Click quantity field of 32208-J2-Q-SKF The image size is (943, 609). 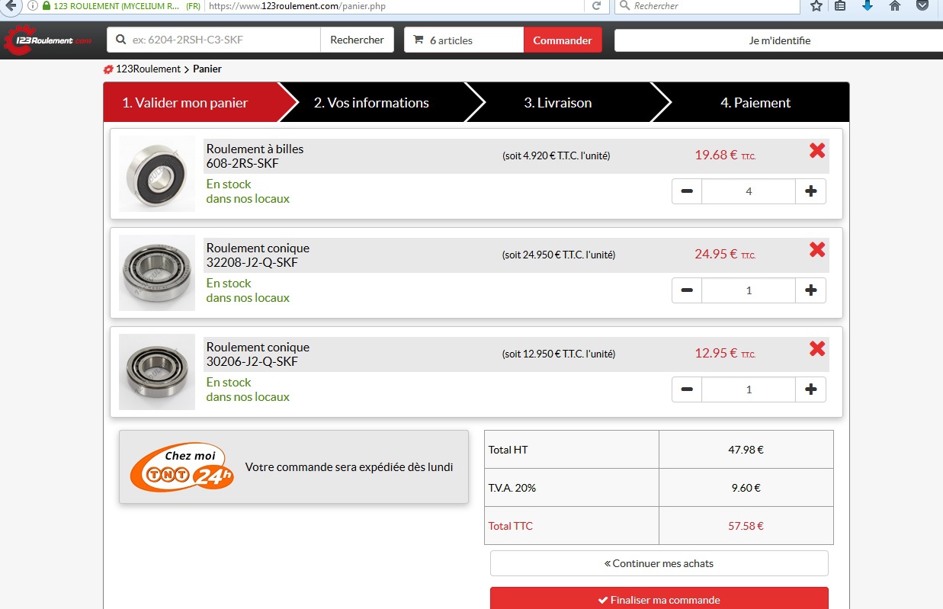click(x=749, y=290)
